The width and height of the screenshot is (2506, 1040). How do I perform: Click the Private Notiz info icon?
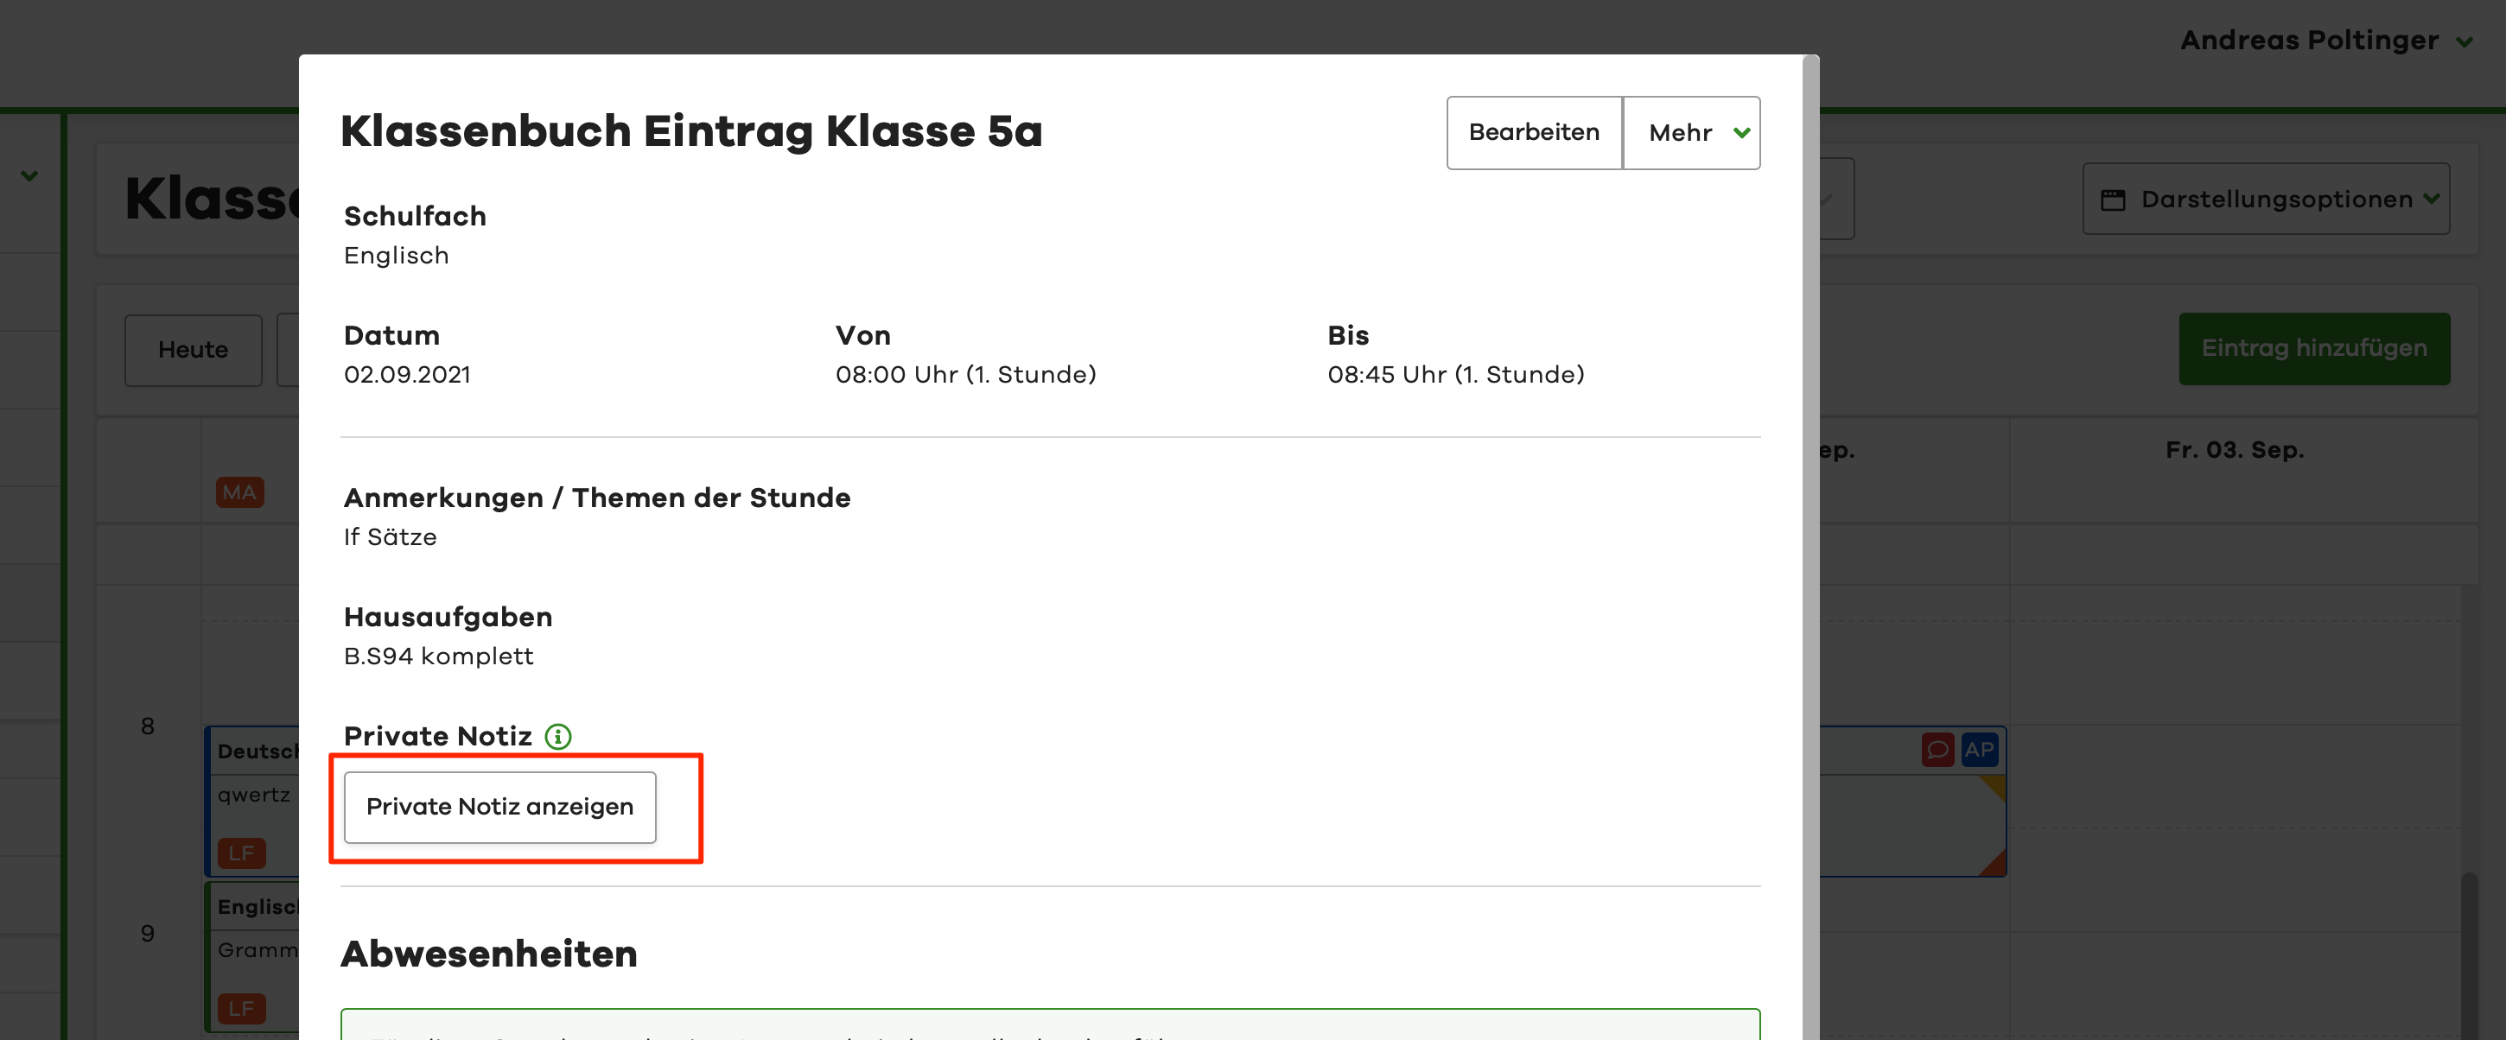tap(557, 737)
